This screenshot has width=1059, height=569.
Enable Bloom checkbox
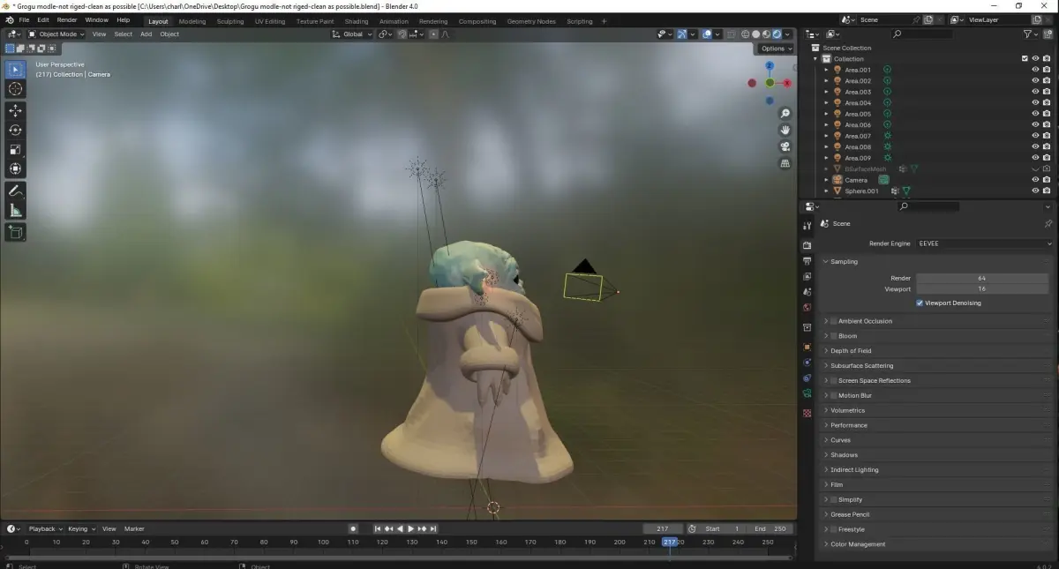coord(833,336)
